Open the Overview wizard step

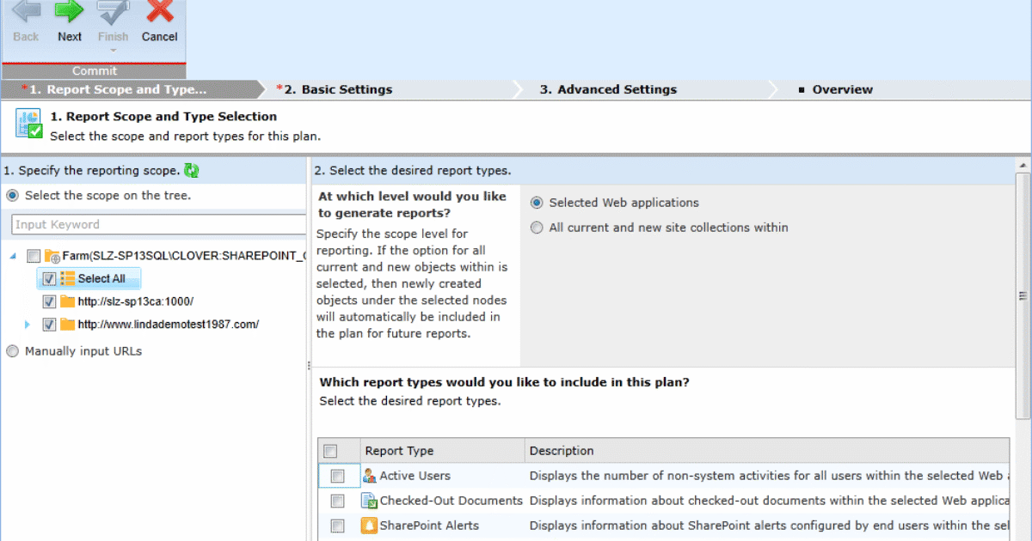[842, 88]
